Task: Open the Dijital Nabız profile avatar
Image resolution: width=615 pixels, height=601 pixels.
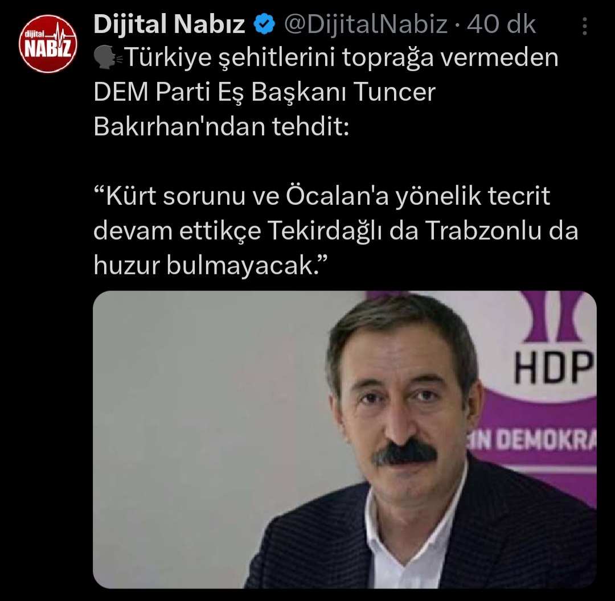Action: (x=48, y=44)
